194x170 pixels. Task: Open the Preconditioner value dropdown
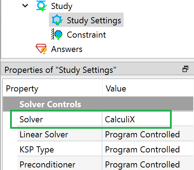point(148,164)
